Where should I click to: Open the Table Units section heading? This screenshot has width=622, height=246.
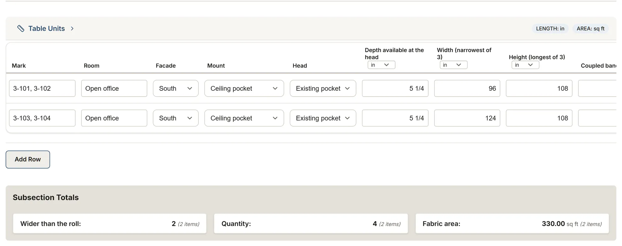tap(47, 29)
